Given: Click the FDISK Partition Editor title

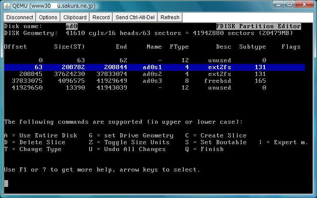Looking at the screenshot, I should tap(258, 26).
